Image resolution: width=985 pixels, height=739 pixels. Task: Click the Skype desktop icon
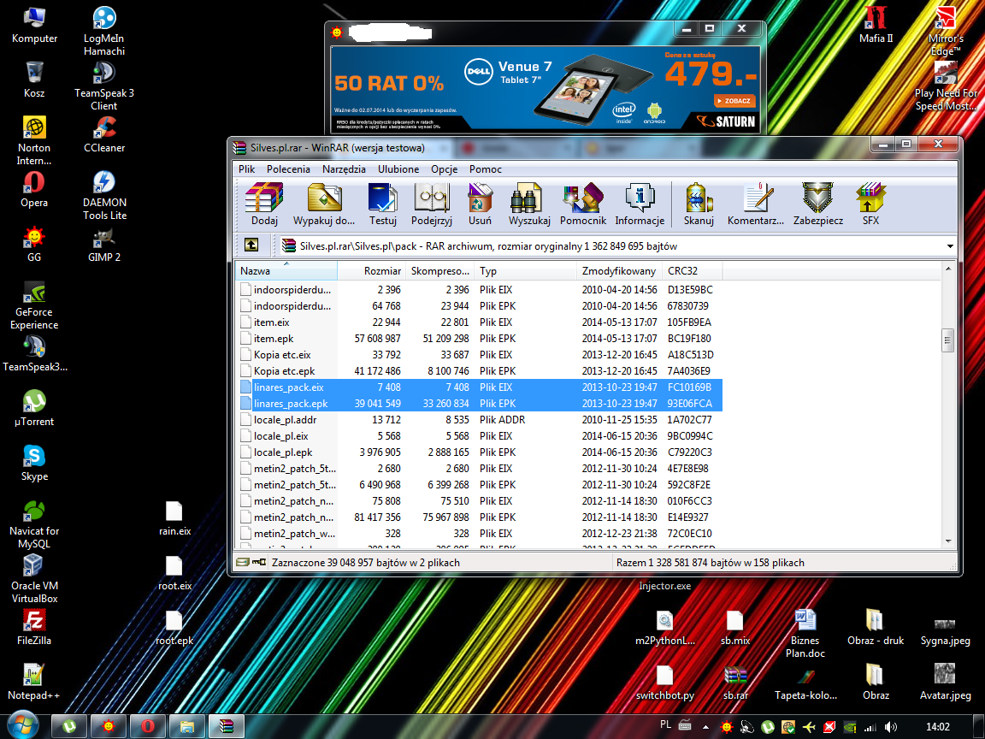coord(34,463)
